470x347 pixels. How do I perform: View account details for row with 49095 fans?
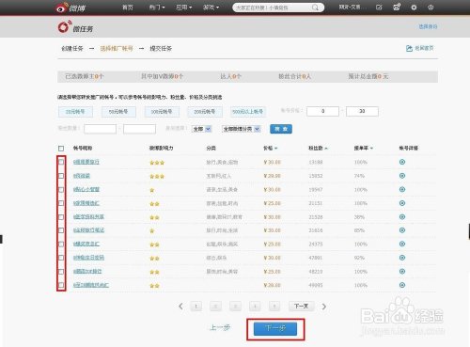click(x=402, y=285)
